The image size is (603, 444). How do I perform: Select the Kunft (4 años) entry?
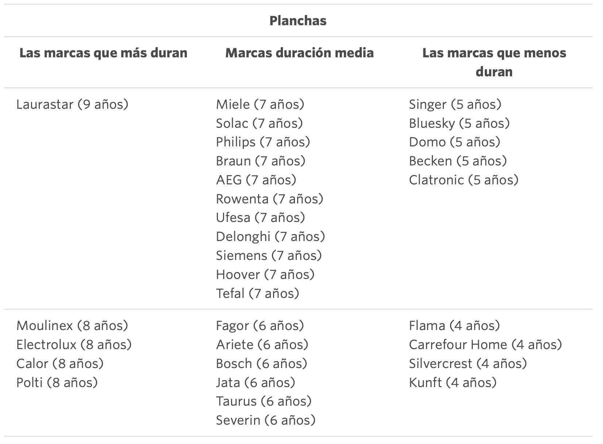(453, 383)
